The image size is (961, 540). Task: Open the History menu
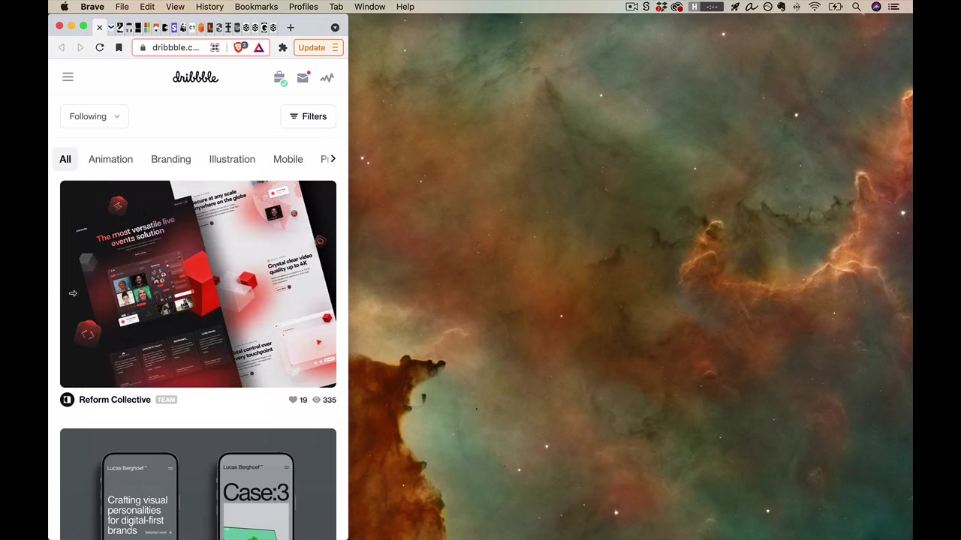209,7
